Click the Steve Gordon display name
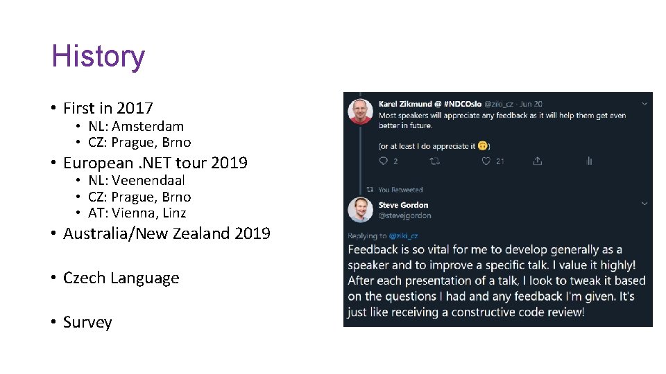 point(403,205)
